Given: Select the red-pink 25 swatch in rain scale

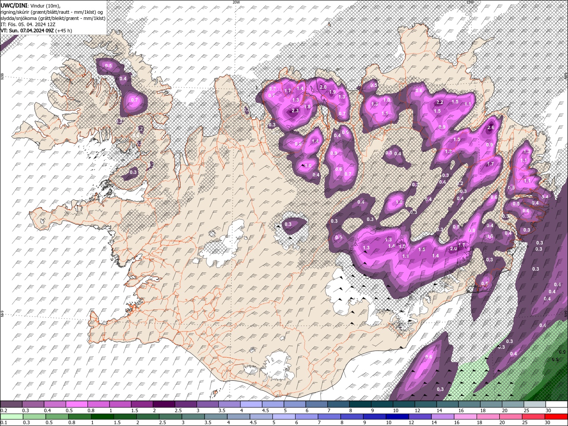Looking at the screenshot, I should click(533, 416).
